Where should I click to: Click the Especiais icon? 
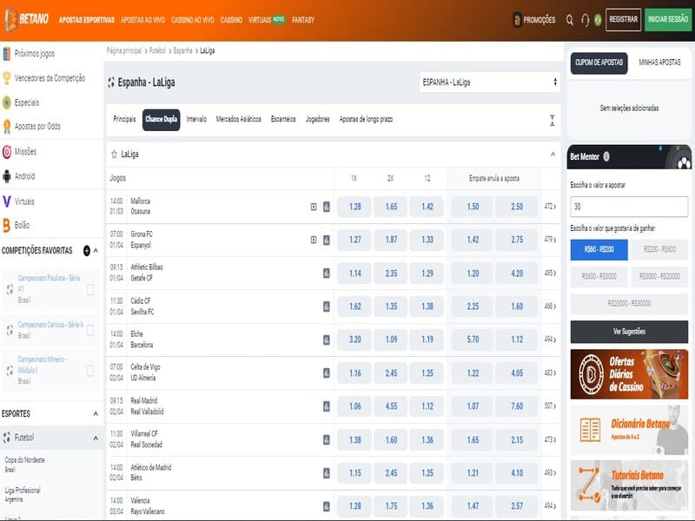click(7, 102)
